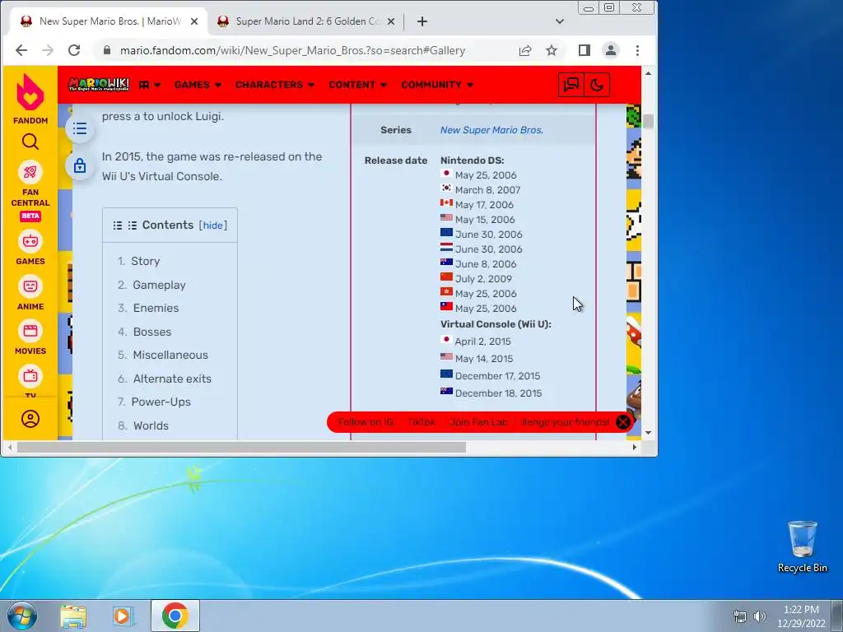Click the address bar URL
This screenshot has width=843, height=632.
click(292, 50)
